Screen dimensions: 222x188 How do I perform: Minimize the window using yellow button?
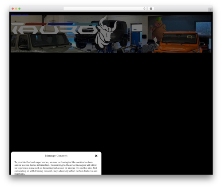[x=16, y=8]
